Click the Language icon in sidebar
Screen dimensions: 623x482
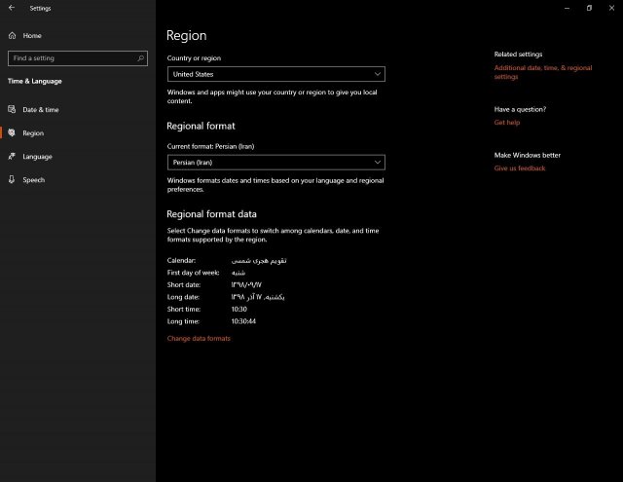[12, 156]
